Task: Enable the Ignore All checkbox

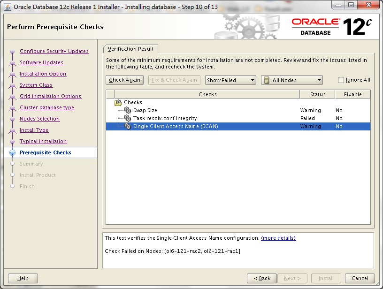Action: [341, 80]
